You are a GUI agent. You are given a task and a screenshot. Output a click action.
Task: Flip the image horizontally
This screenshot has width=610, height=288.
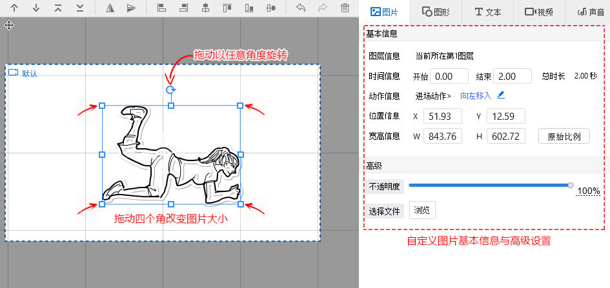[x=110, y=8]
